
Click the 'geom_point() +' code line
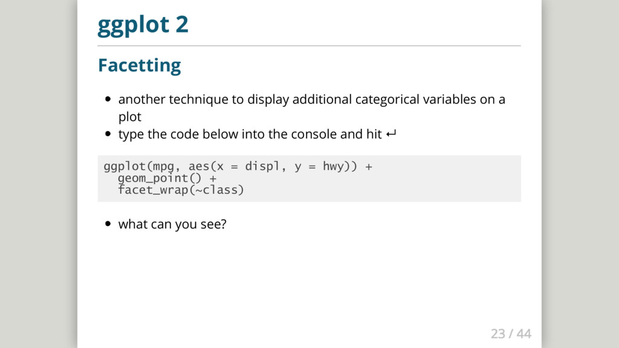167,179
